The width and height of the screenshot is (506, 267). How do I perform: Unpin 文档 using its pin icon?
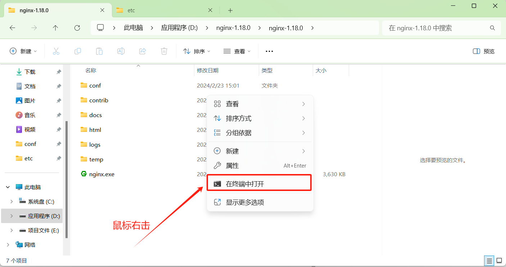pos(59,86)
